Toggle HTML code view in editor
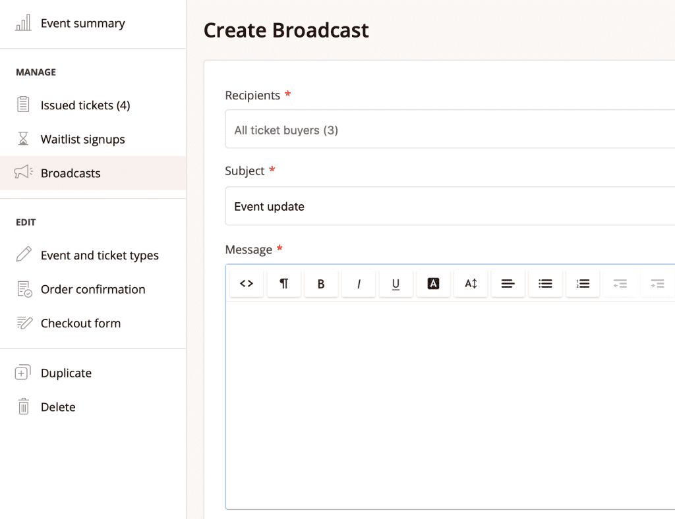675x519 pixels. pyautogui.click(x=247, y=283)
